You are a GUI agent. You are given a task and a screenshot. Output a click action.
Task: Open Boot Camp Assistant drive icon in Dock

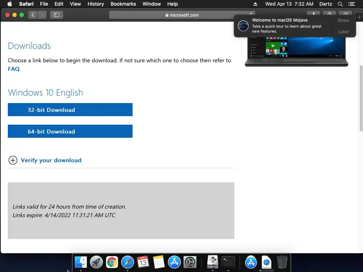pos(213,262)
